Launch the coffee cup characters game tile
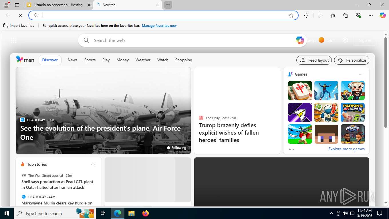389x219 pixels. click(353, 91)
